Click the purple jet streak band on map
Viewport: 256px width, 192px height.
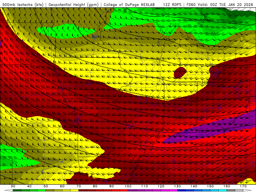pyautogui.click(x=211, y=128)
